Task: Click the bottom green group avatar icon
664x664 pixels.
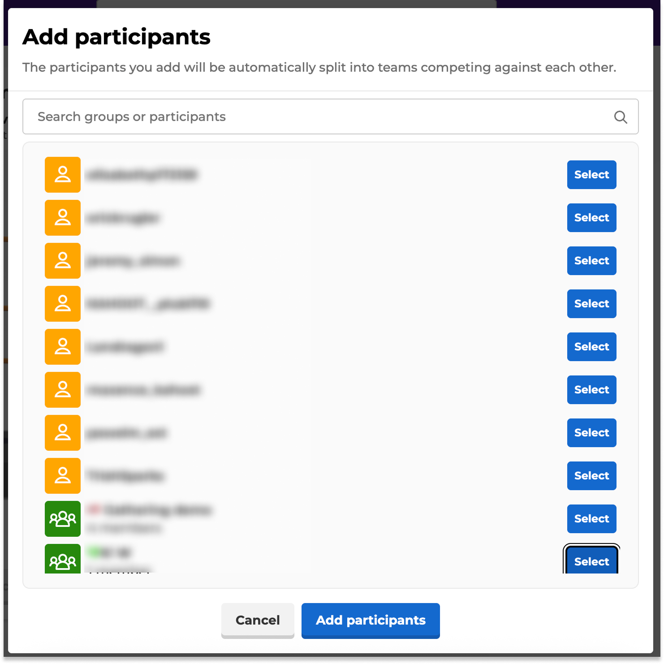Action: click(x=62, y=560)
